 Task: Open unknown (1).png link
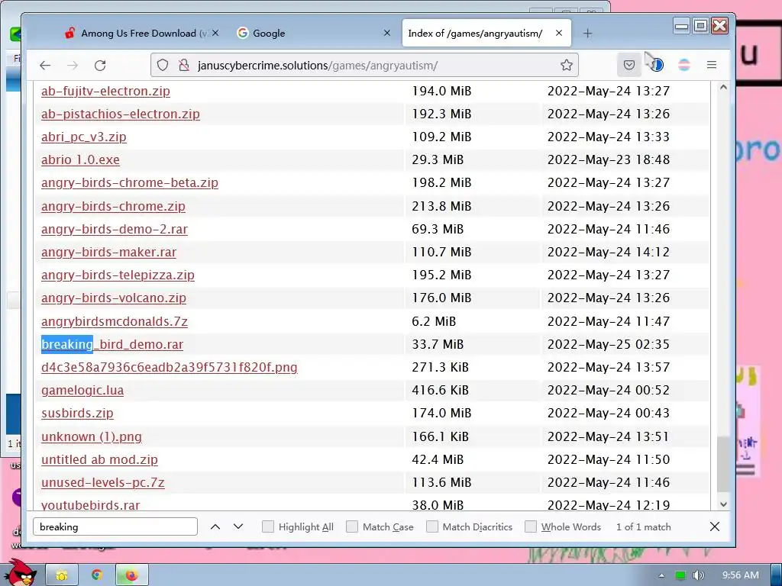click(92, 436)
